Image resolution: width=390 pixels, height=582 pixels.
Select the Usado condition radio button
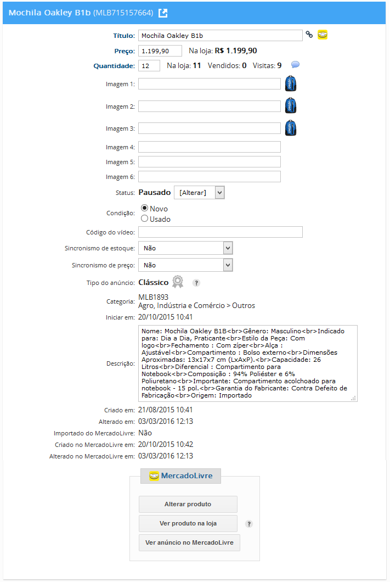(145, 219)
